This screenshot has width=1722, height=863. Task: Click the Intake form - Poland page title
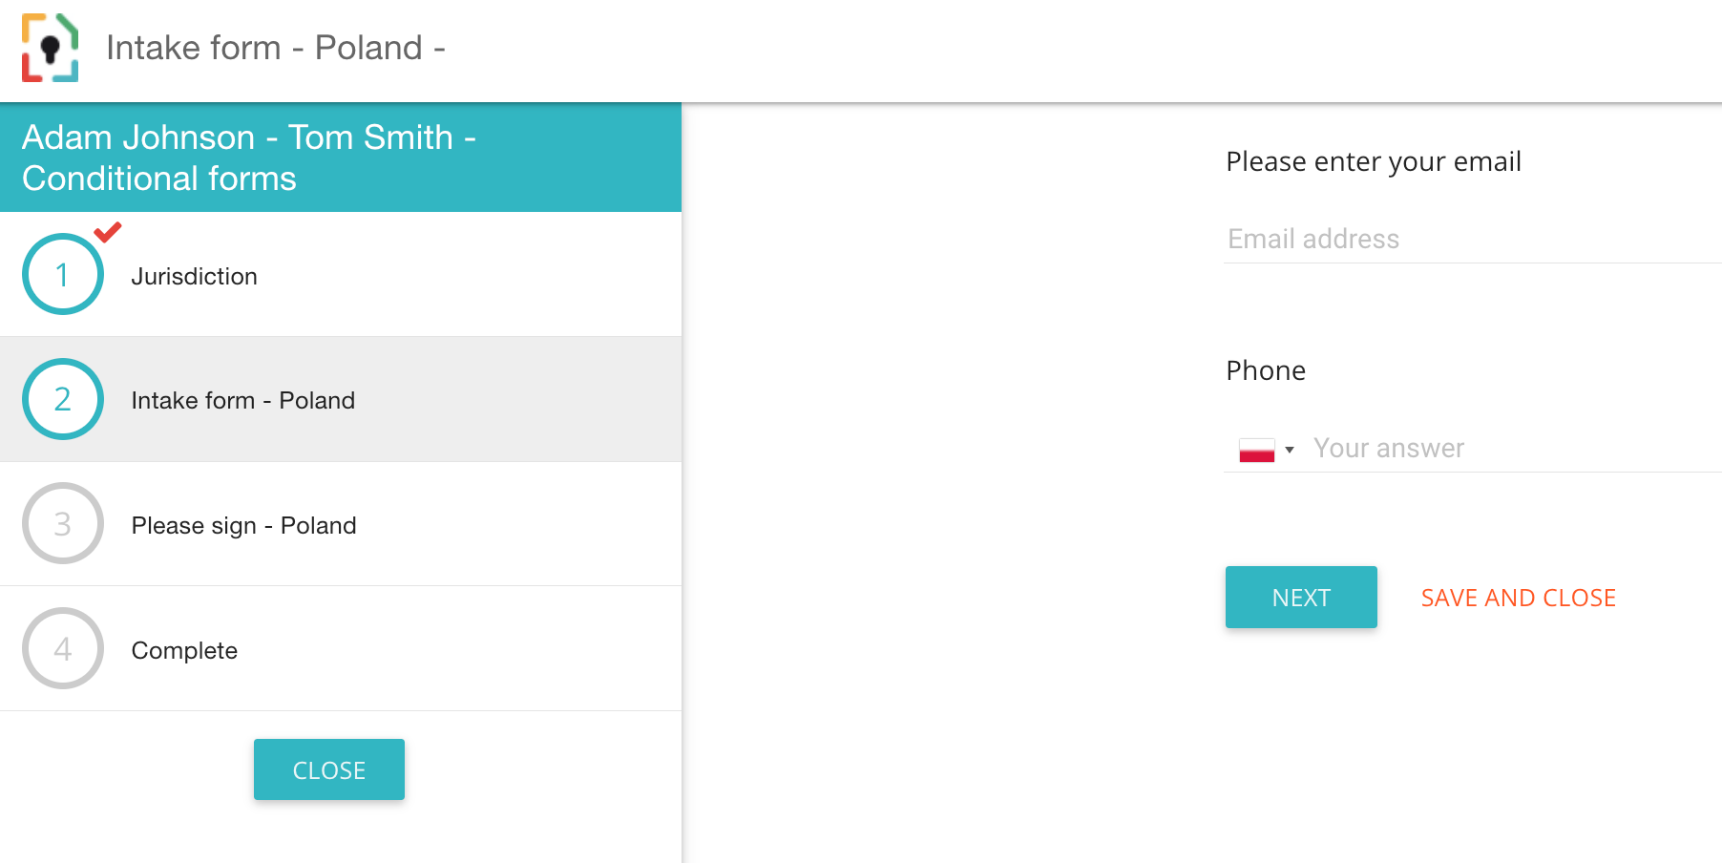[x=275, y=48]
